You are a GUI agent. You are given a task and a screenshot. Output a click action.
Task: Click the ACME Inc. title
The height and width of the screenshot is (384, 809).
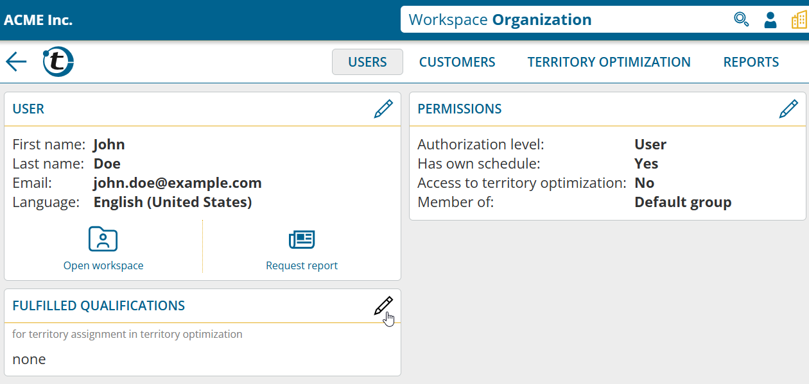(x=39, y=20)
